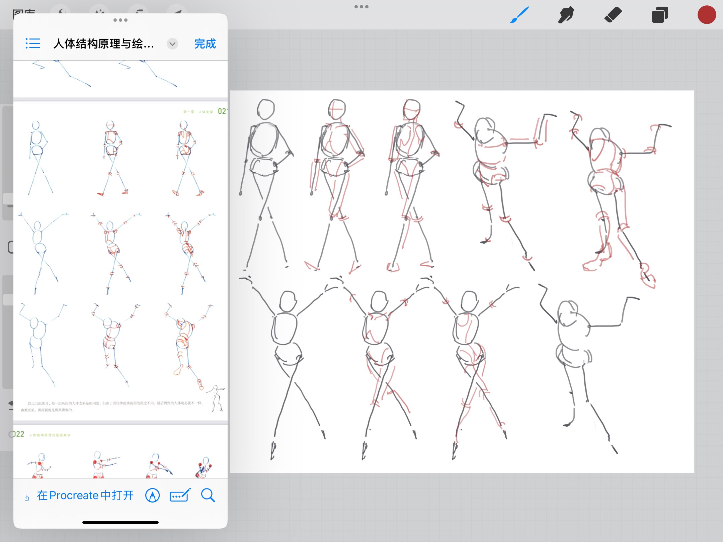
Task: Select the smudge tool
Action: tap(566, 15)
